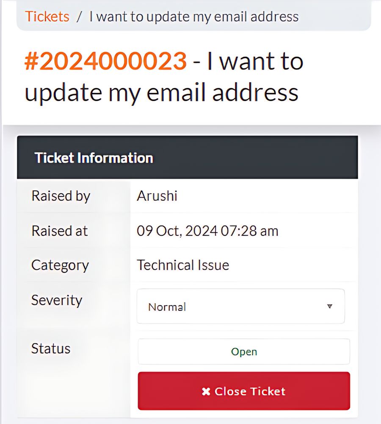This screenshot has height=424, width=381.
Task: Click the Raised by row label
Action: pos(61,196)
